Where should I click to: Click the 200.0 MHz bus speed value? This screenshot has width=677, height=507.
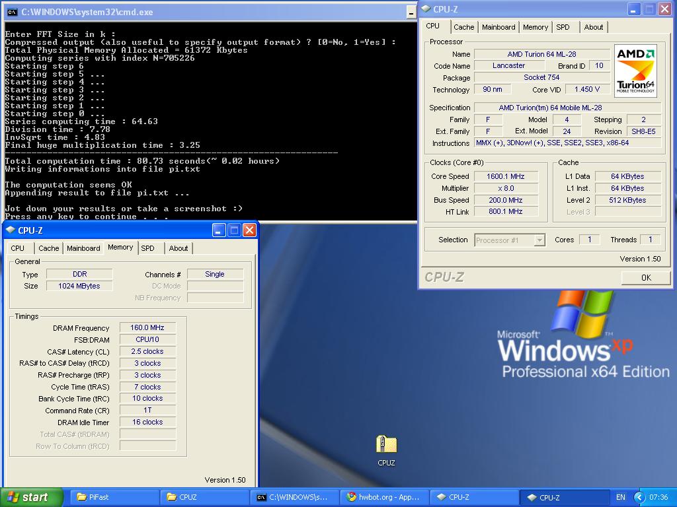coord(506,200)
